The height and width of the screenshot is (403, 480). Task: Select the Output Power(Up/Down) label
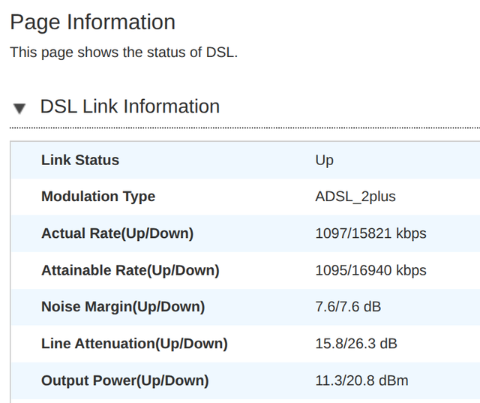click(x=125, y=380)
